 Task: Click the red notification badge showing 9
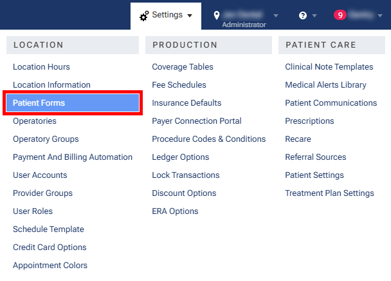click(x=340, y=15)
